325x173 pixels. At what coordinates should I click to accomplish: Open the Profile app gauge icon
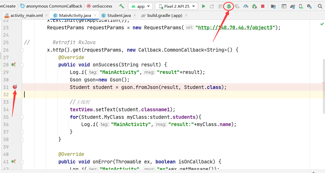tap(246, 6)
